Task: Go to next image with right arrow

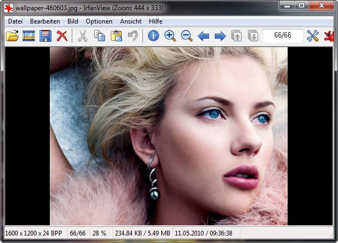Action: [x=220, y=36]
